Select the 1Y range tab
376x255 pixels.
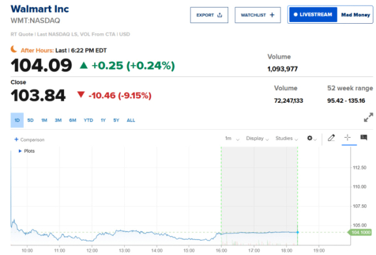(x=103, y=120)
